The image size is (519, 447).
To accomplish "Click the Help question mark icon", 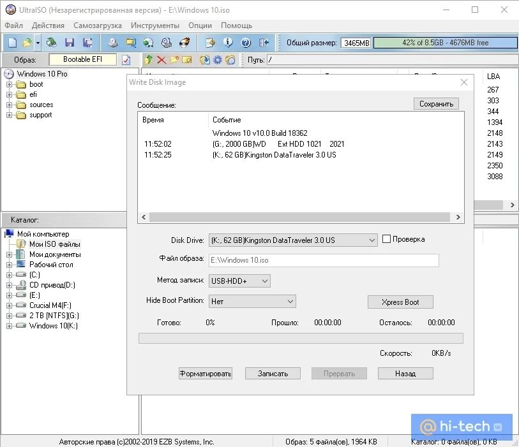I will point(246,43).
